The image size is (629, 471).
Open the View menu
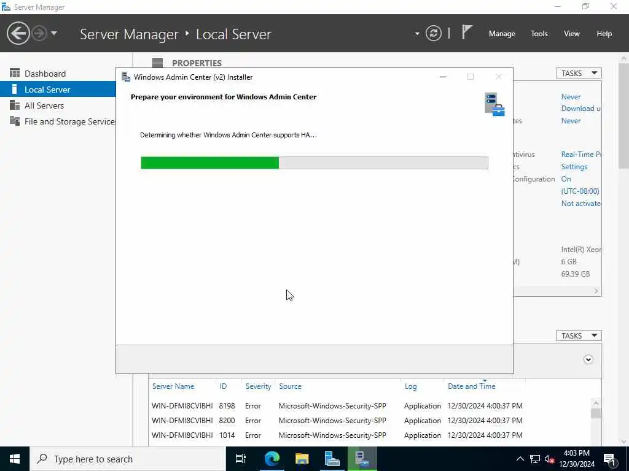coord(572,34)
